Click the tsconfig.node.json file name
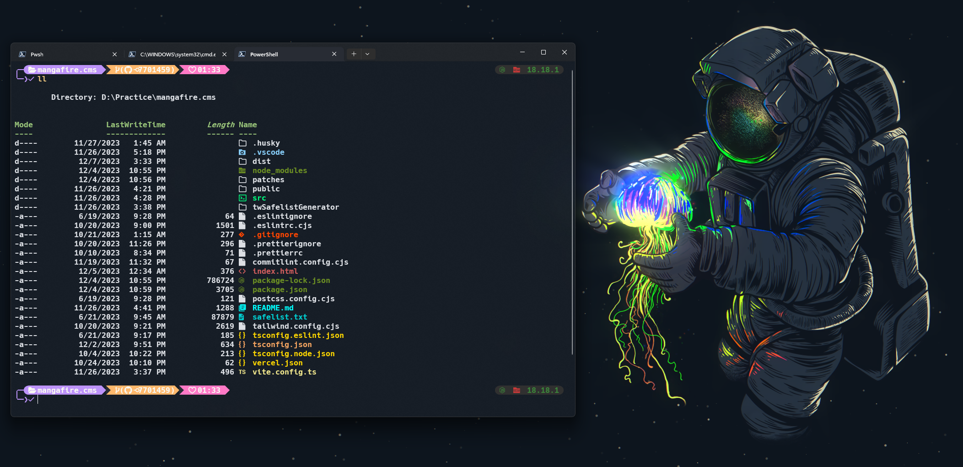 click(x=293, y=354)
